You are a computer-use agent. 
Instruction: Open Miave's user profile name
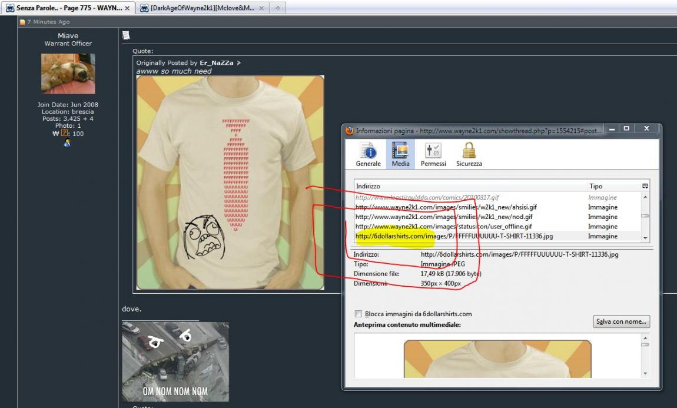[68, 36]
